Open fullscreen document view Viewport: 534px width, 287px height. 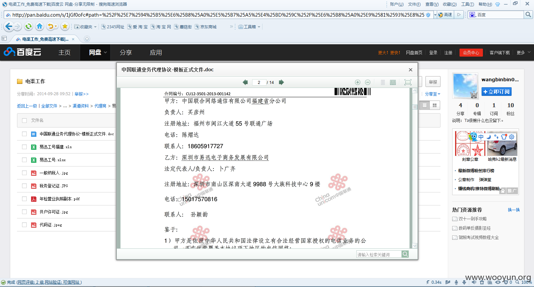[408, 82]
